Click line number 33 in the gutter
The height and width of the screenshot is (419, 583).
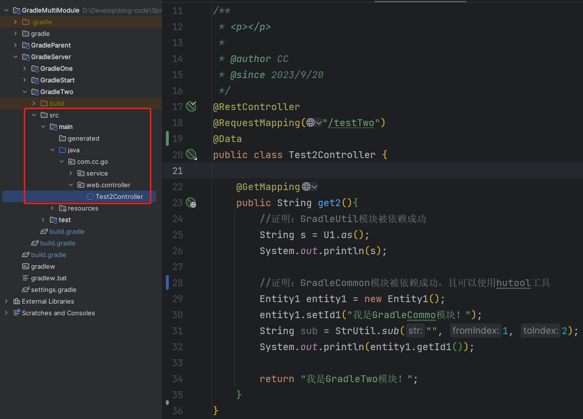178,363
